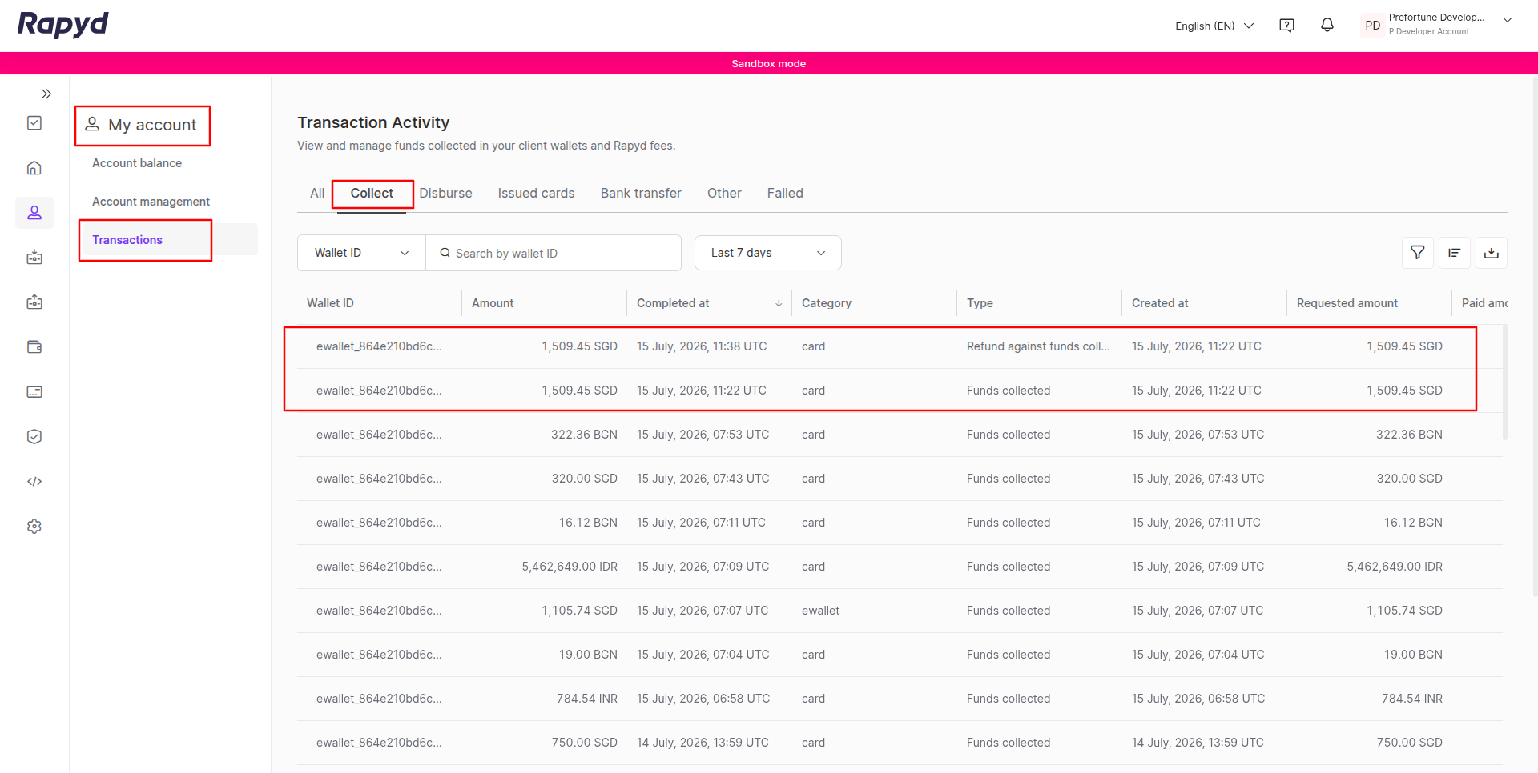The width and height of the screenshot is (1538, 773).
Task: Open Transactions menu item
Action: tap(127, 240)
